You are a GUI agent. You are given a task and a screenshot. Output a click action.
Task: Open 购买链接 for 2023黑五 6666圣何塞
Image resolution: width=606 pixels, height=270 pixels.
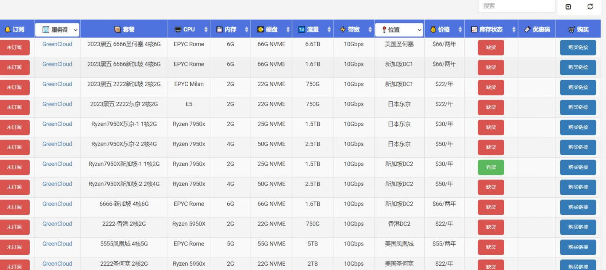pyautogui.click(x=578, y=48)
